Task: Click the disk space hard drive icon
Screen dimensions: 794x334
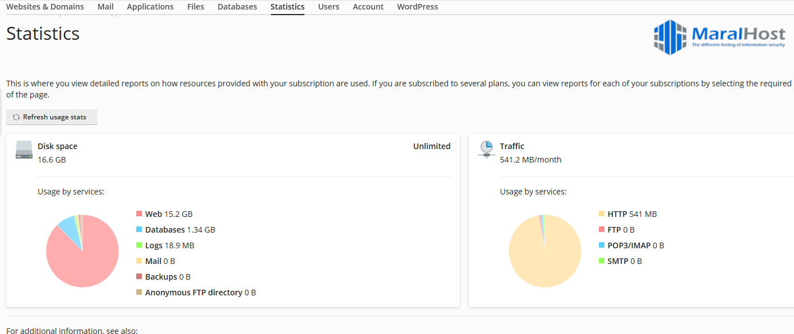Action: pos(24,150)
